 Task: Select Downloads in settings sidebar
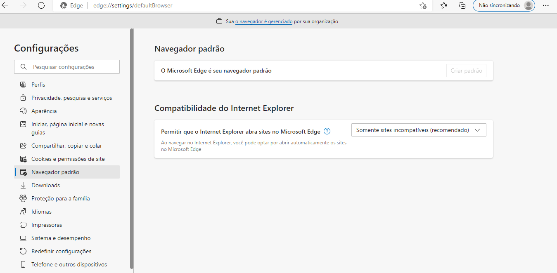pos(67,185)
